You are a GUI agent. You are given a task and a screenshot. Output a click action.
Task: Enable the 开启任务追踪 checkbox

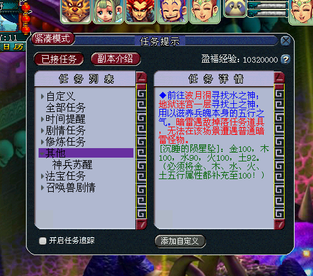pyautogui.click(x=42, y=241)
